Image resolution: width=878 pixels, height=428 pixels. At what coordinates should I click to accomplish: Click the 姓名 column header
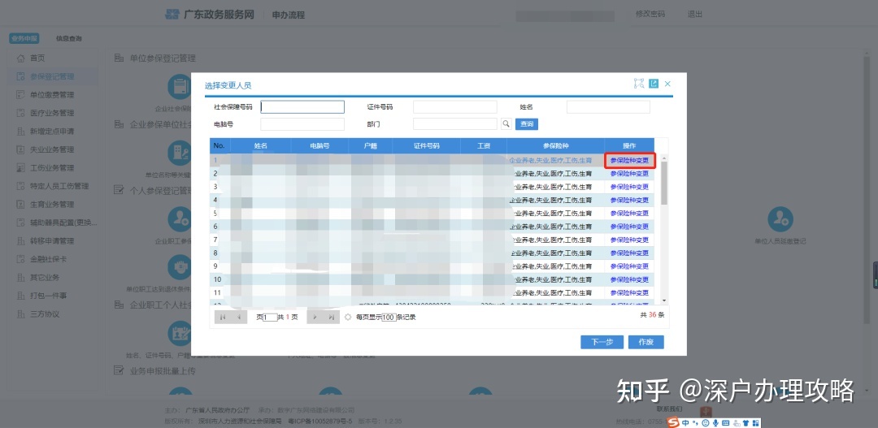tap(261, 145)
